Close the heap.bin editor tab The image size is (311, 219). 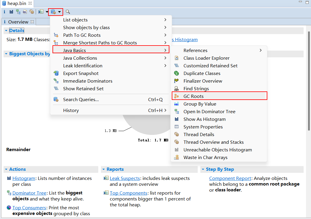pyautogui.click(x=30, y=3)
